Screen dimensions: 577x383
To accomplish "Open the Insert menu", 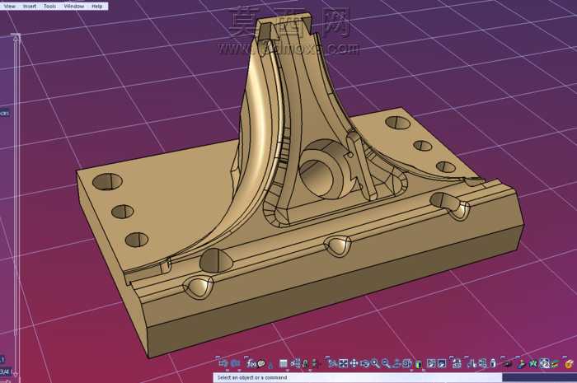I will [x=30, y=7].
